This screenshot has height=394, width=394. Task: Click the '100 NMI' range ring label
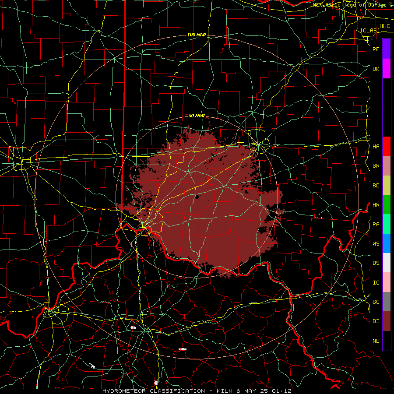197,35
